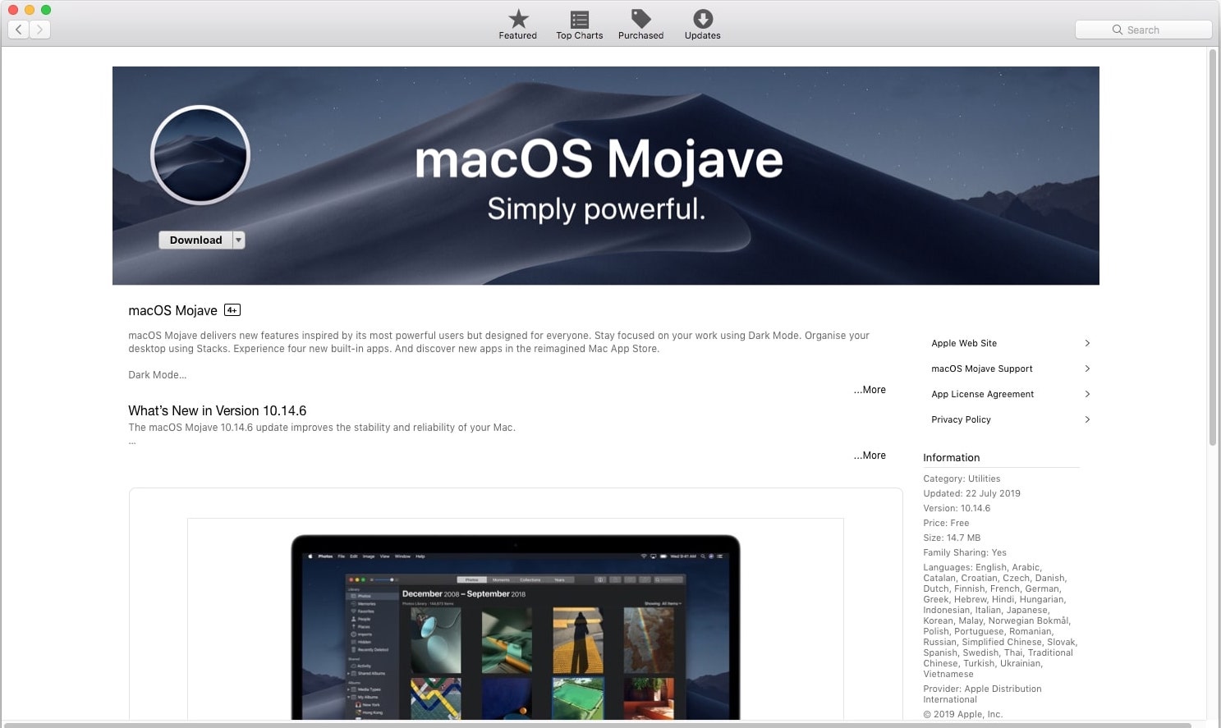1221x728 pixels.
Task: Click the Languages list text in Information
Action: (1000, 620)
